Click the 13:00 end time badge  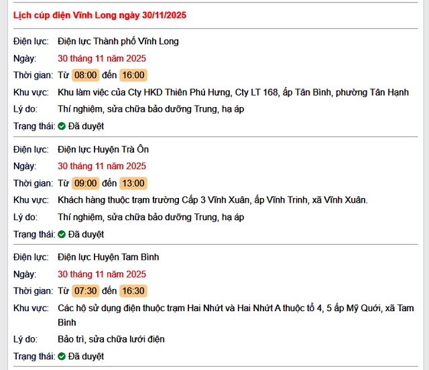coord(133,183)
